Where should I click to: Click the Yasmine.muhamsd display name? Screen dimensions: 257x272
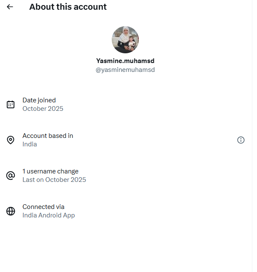coord(125,60)
